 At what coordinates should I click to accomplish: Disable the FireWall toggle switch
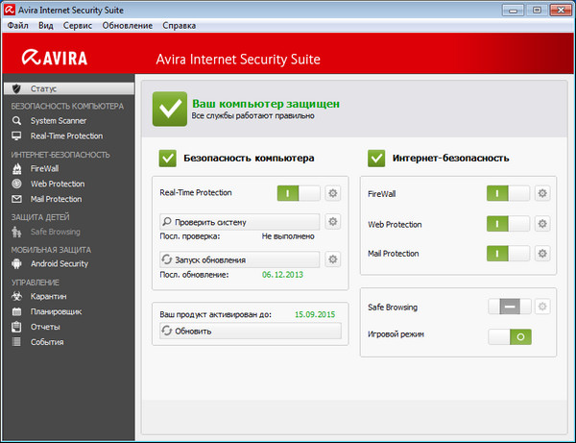tap(508, 193)
